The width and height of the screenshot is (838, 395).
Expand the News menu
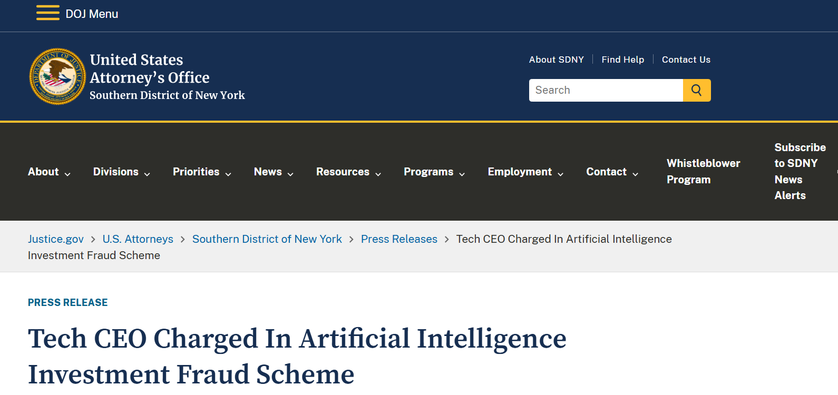click(x=274, y=172)
